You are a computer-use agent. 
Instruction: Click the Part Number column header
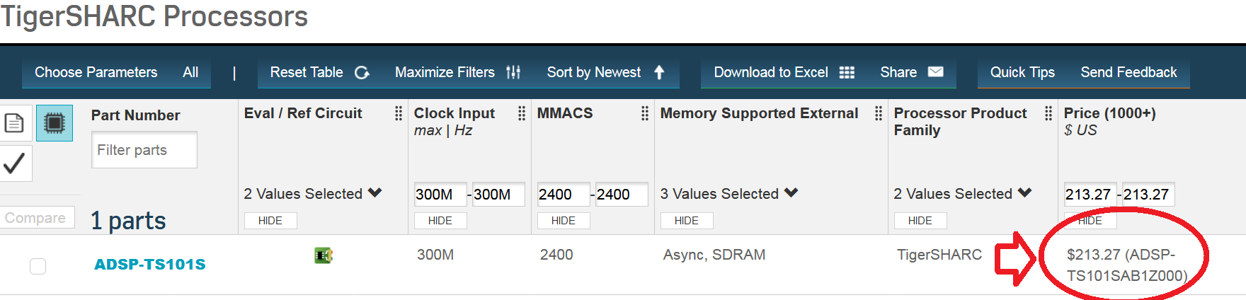pyautogui.click(x=136, y=115)
